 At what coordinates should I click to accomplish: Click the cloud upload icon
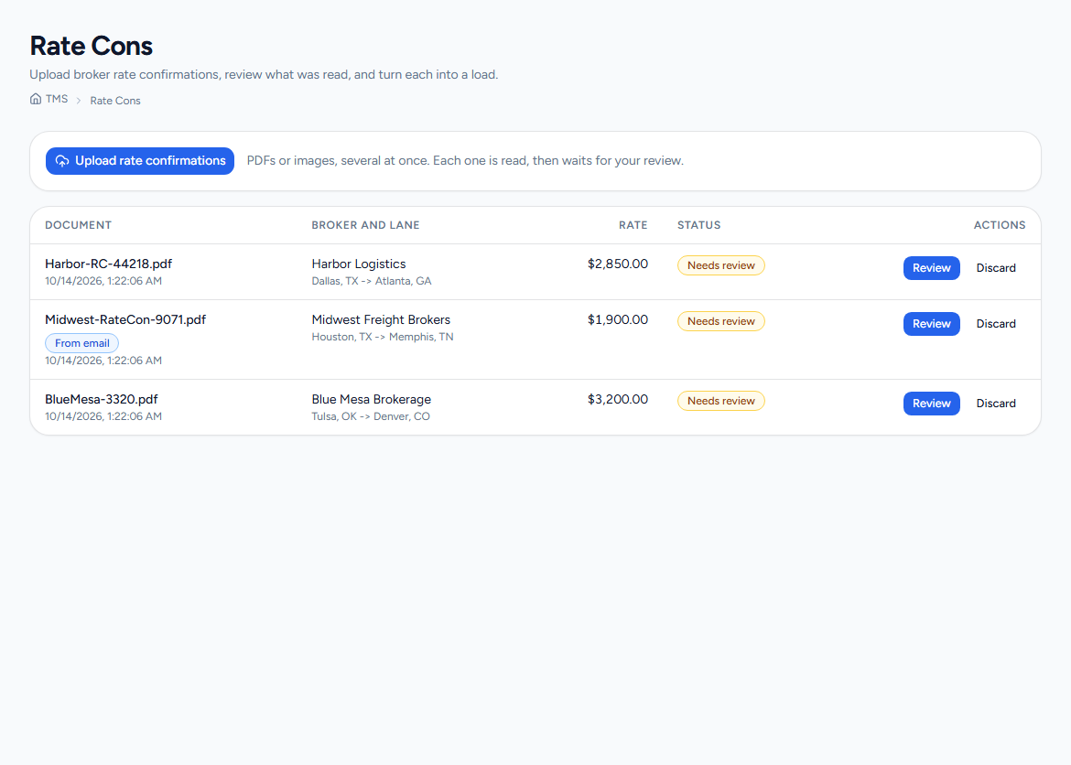(x=62, y=161)
